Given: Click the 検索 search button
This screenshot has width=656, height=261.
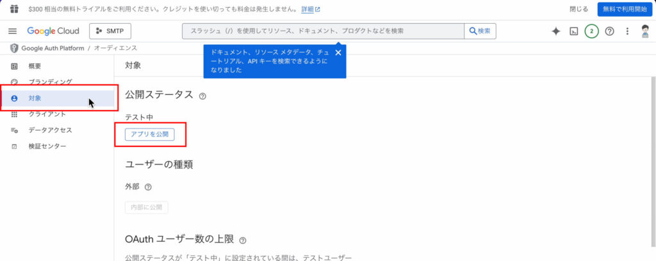Looking at the screenshot, I should 480,31.
